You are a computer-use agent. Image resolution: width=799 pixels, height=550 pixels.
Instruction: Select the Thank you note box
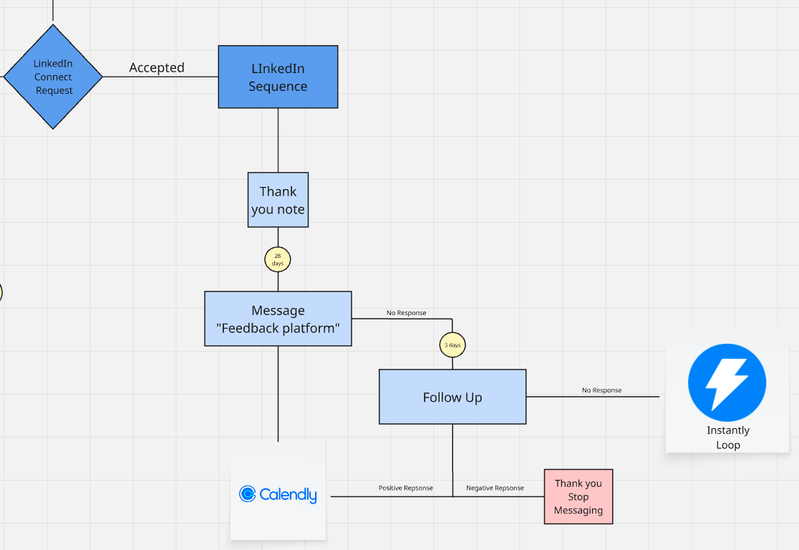pyautogui.click(x=279, y=200)
